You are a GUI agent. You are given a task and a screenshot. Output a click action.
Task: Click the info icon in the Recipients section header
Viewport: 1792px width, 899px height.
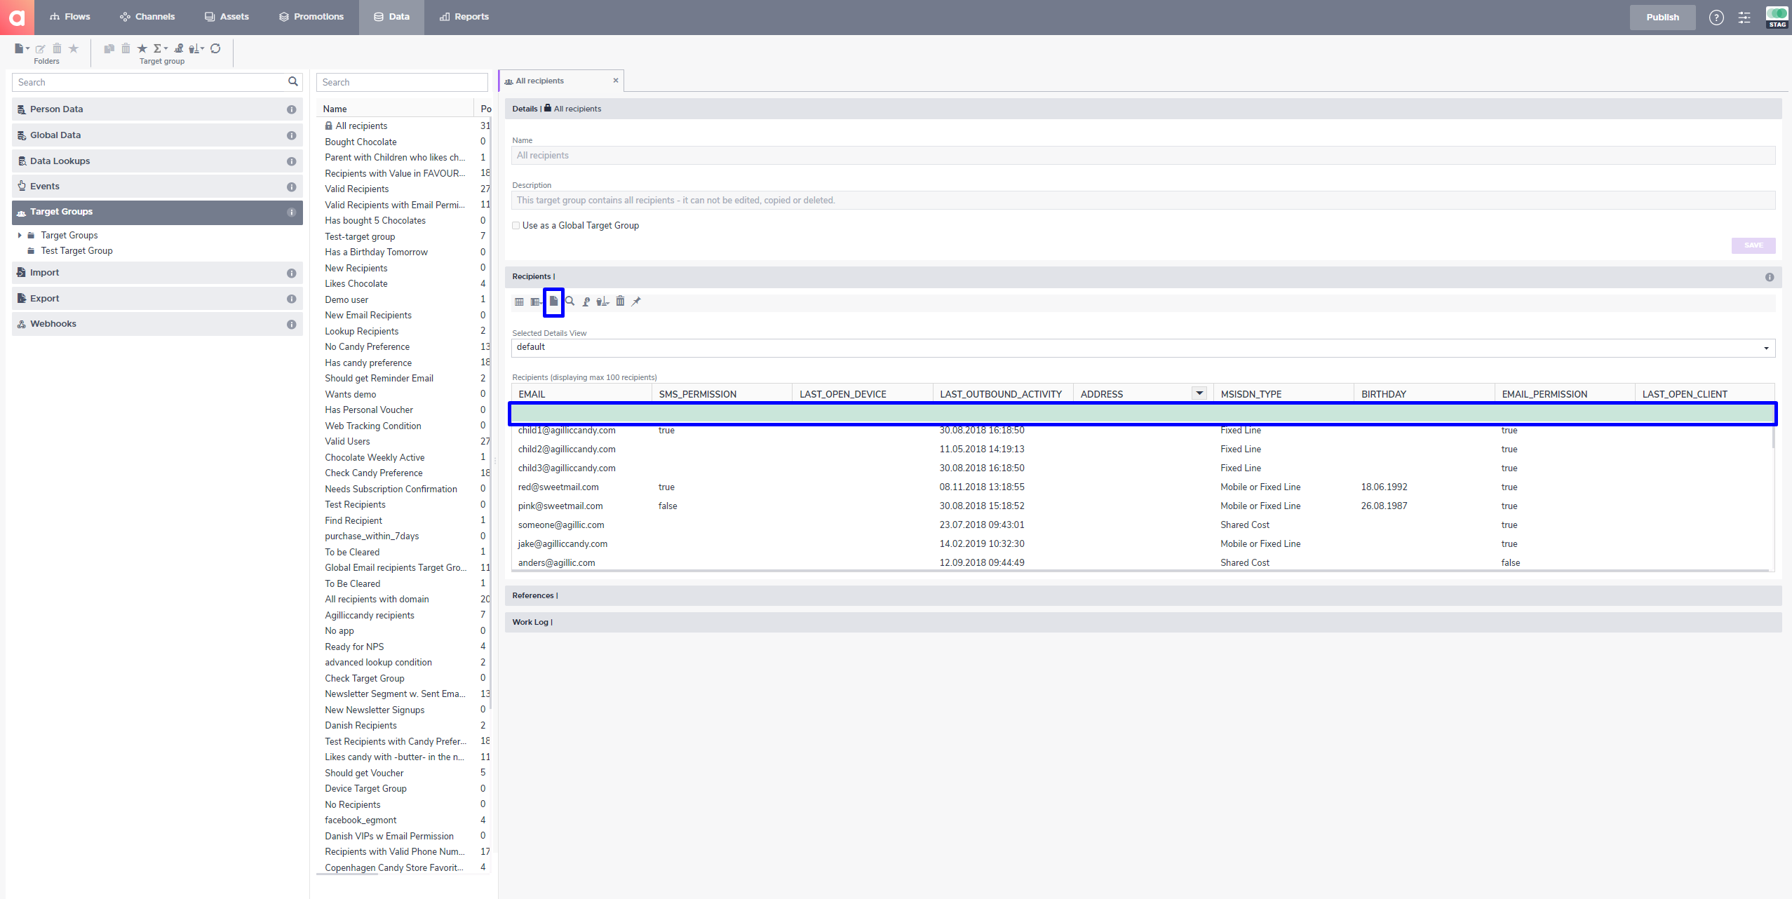1769,277
